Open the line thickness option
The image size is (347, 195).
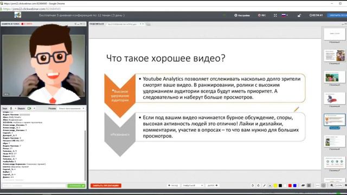[318, 185]
